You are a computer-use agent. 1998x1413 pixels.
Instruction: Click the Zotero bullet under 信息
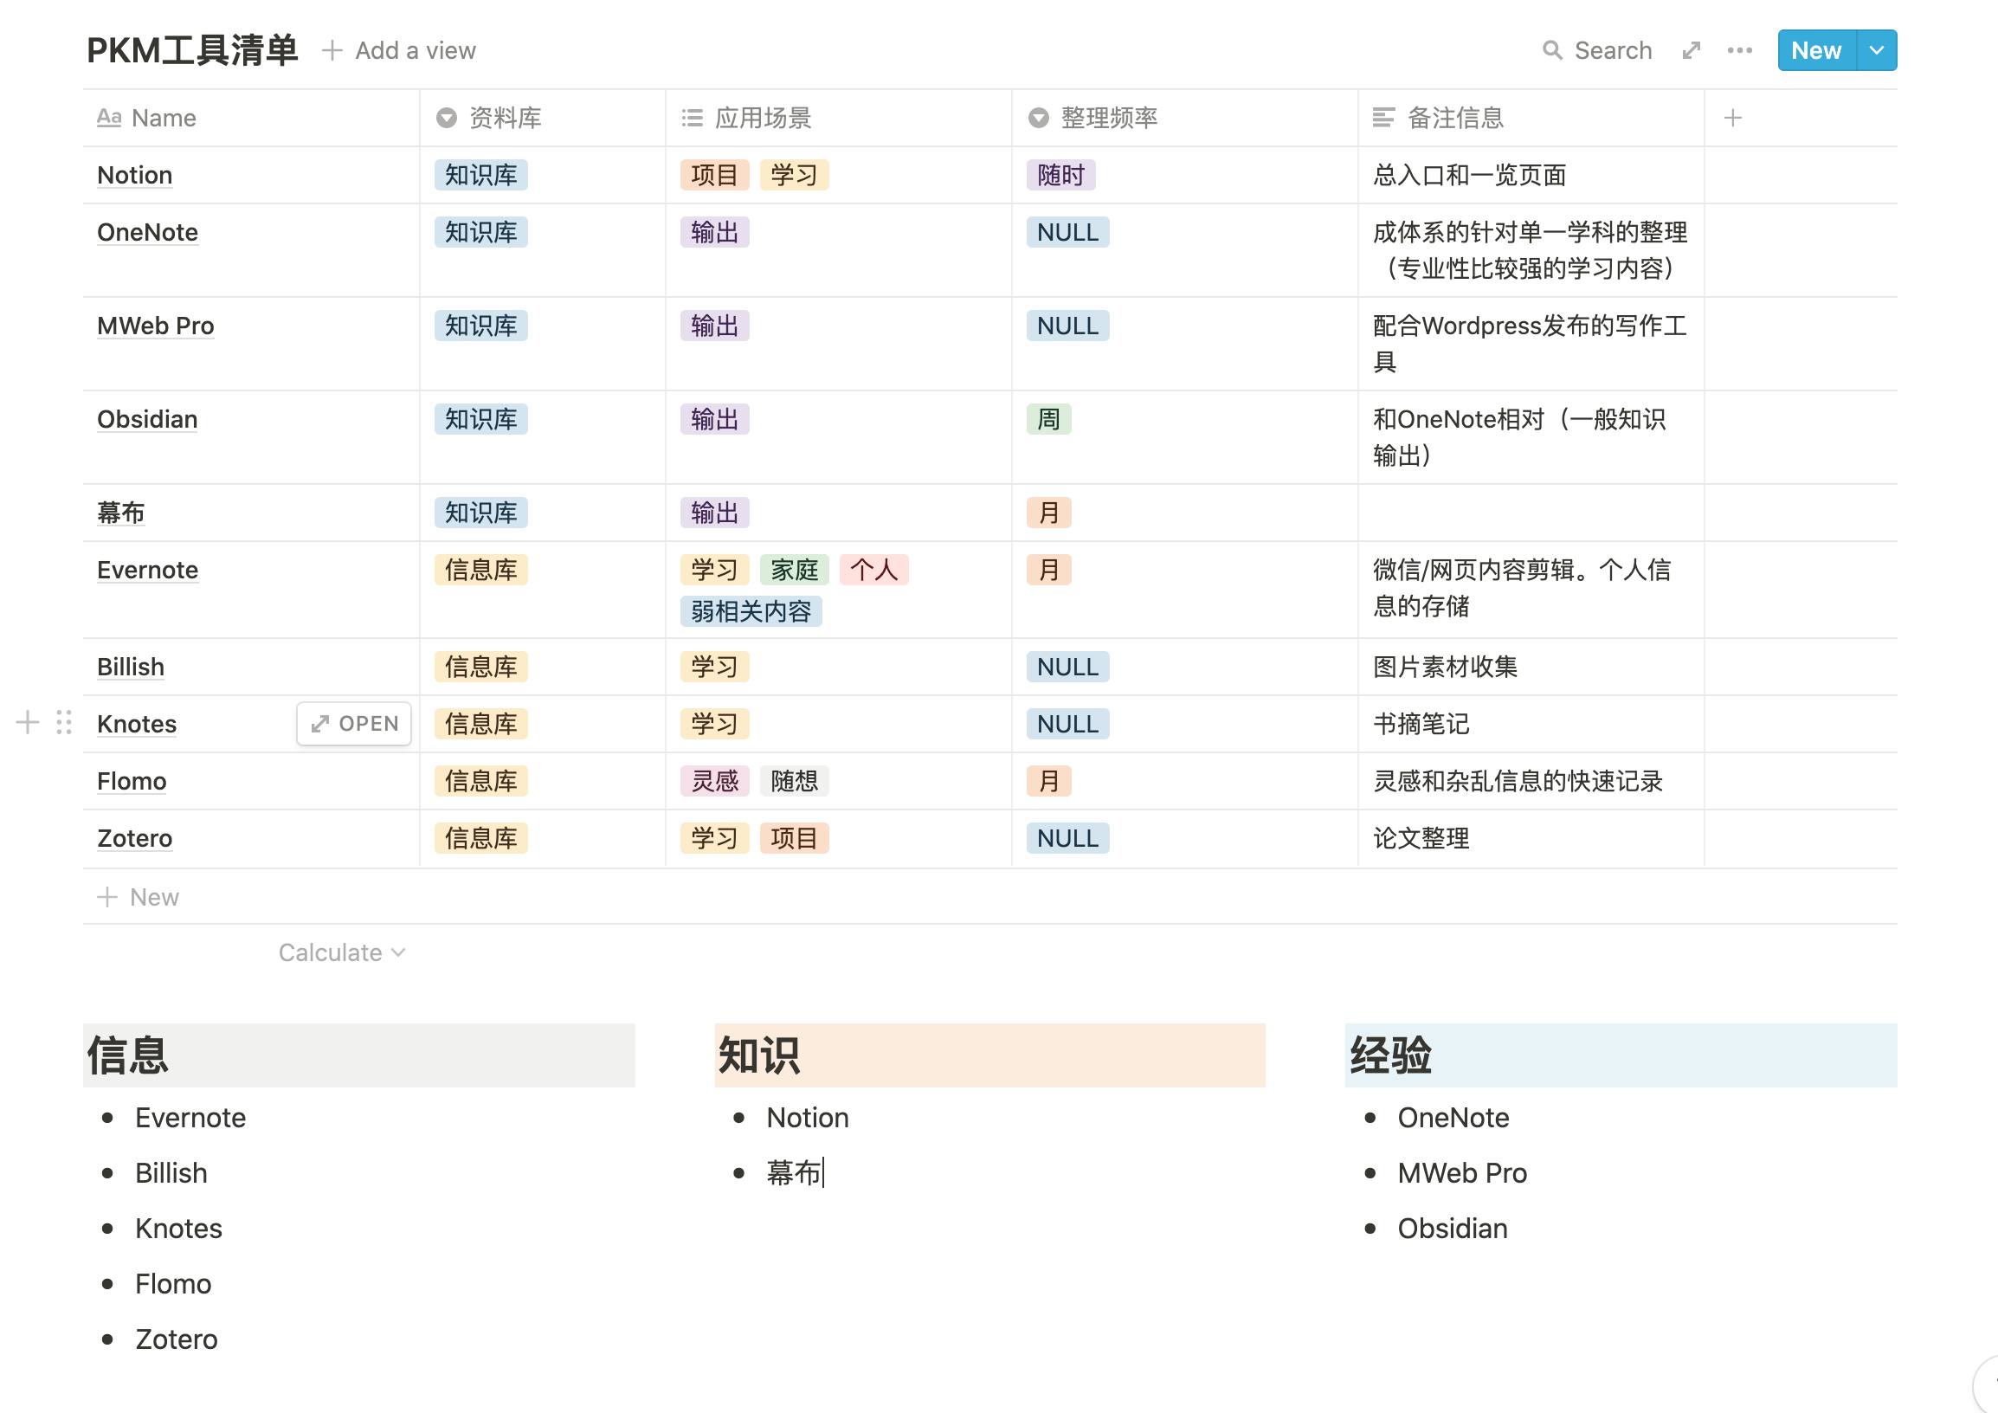(177, 1339)
